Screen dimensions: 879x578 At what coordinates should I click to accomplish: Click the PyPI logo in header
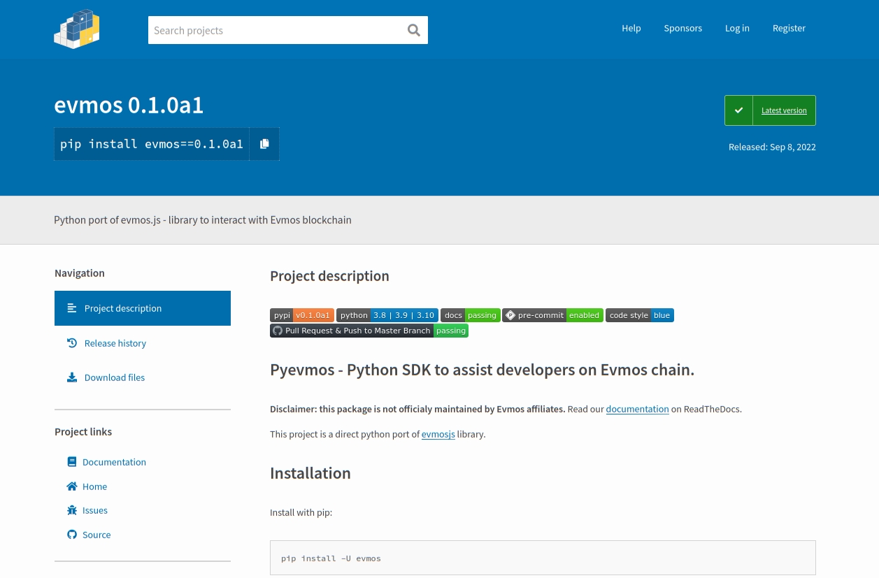(77, 29)
